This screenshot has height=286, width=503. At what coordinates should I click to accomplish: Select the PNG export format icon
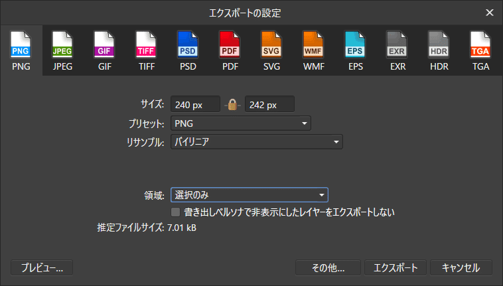coord(21,50)
